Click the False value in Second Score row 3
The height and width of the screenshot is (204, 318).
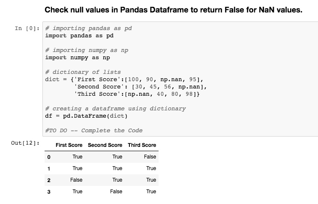pos(116,192)
